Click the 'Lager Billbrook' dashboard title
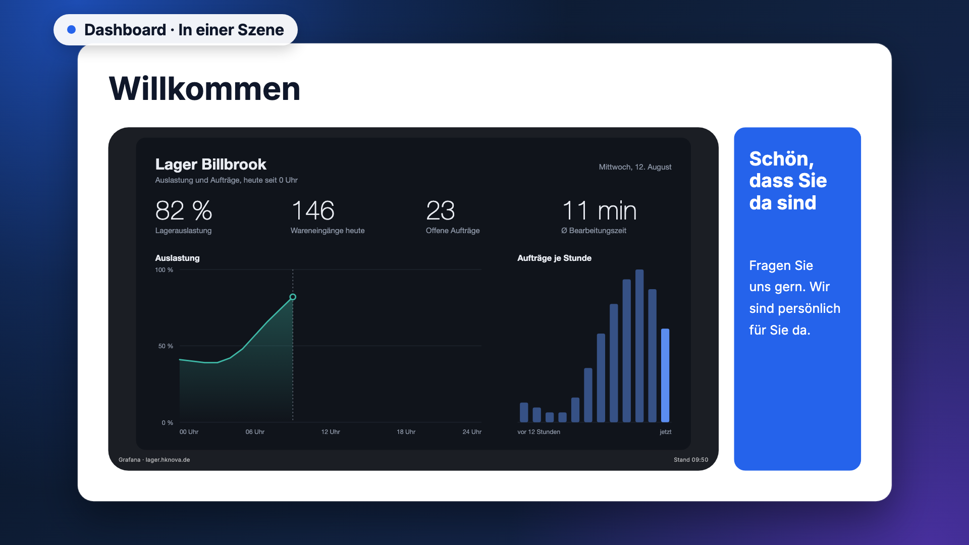The image size is (969, 545). [210, 164]
